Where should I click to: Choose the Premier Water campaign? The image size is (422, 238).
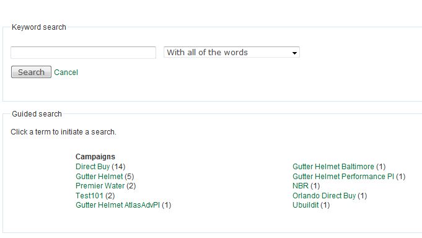pos(100,186)
